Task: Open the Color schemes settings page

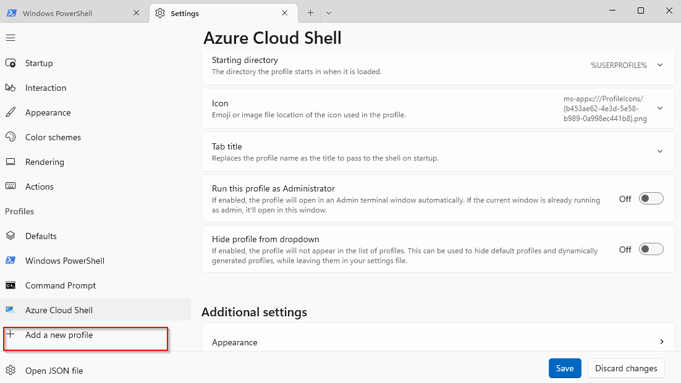Action: (x=96, y=137)
